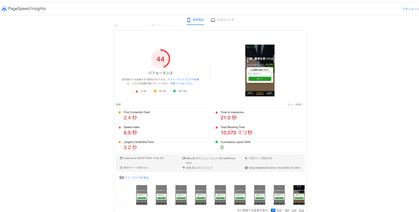Click the Cumulative Layout Shift label
The height and width of the screenshot is (212, 419).
(235, 142)
